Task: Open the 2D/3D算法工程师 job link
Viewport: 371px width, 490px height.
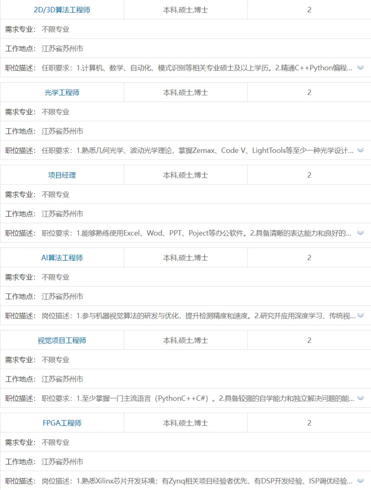Action: pyautogui.click(x=62, y=10)
